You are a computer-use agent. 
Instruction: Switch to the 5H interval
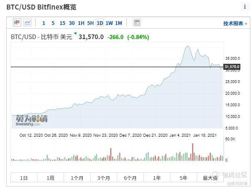coord(90,23)
